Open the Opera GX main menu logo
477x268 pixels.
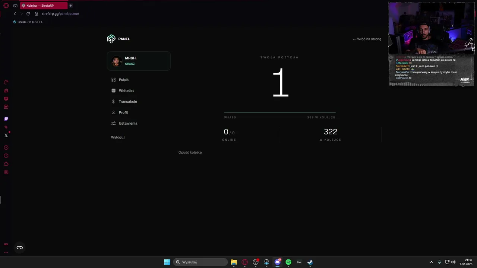[6, 6]
